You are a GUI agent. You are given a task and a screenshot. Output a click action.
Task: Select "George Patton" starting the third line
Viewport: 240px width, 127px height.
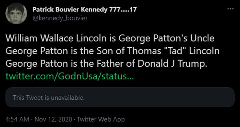(x=37, y=64)
